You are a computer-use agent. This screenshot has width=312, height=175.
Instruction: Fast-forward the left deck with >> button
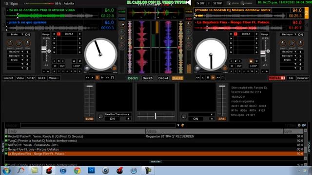tap(107, 78)
